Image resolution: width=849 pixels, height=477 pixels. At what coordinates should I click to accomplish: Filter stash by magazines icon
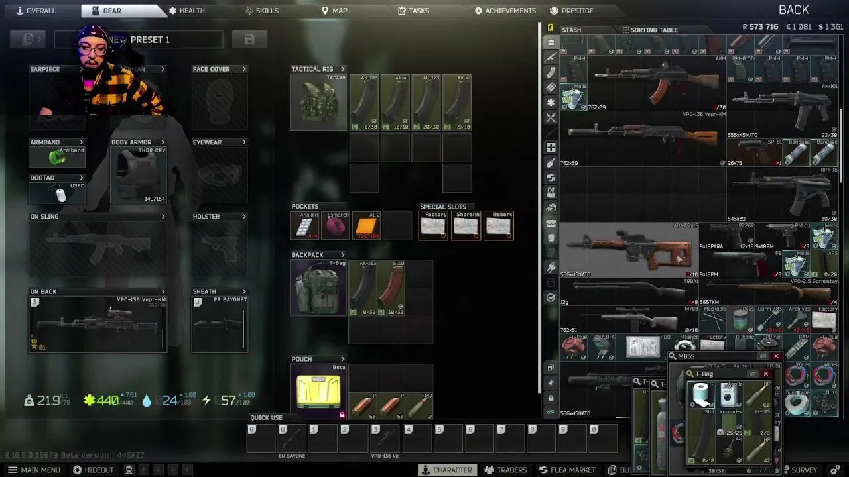coord(551,72)
